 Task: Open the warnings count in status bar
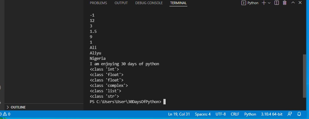7,114
